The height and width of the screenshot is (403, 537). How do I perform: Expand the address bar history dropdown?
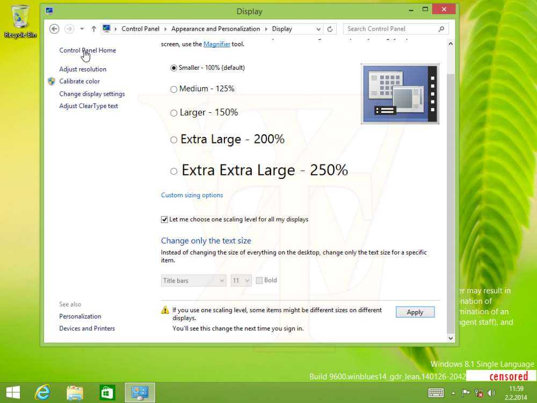tap(319, 29)
